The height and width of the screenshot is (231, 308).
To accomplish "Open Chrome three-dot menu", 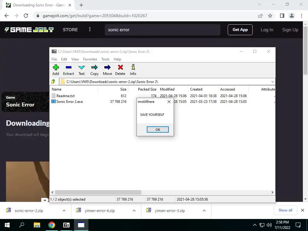I will point(301,16).
